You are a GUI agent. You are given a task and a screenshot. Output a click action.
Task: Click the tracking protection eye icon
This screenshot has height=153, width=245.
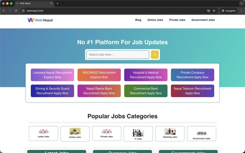coord(209,11)
